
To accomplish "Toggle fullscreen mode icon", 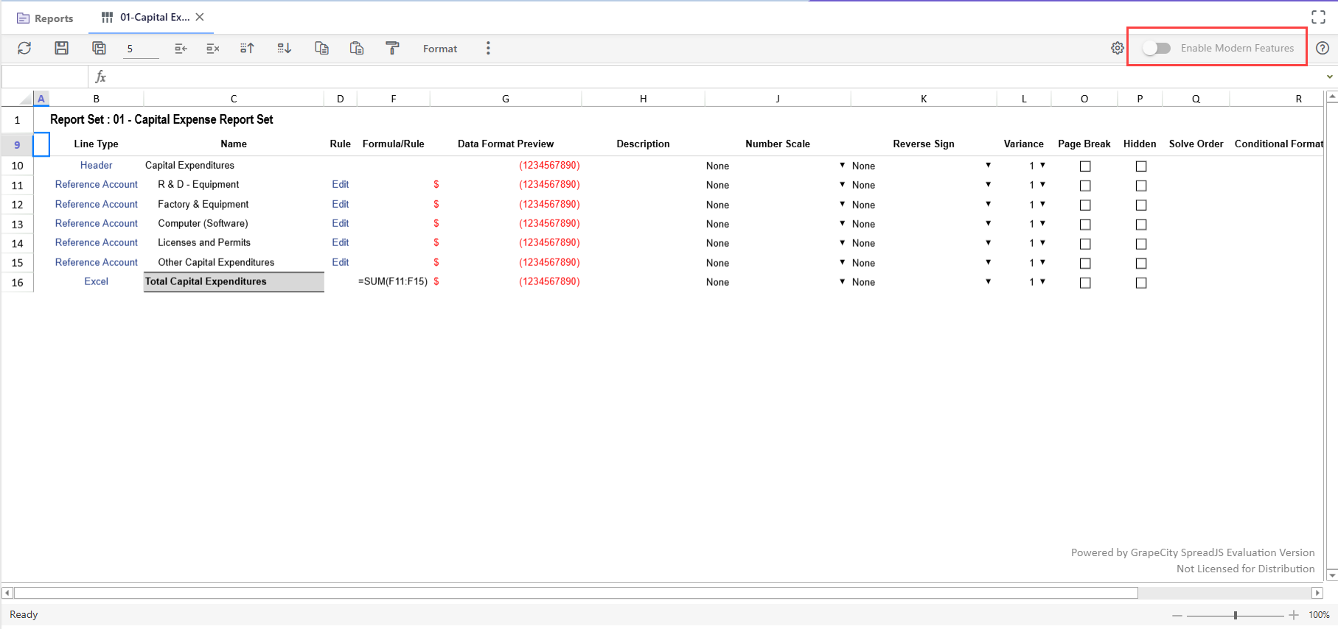I will point(1319,17).
